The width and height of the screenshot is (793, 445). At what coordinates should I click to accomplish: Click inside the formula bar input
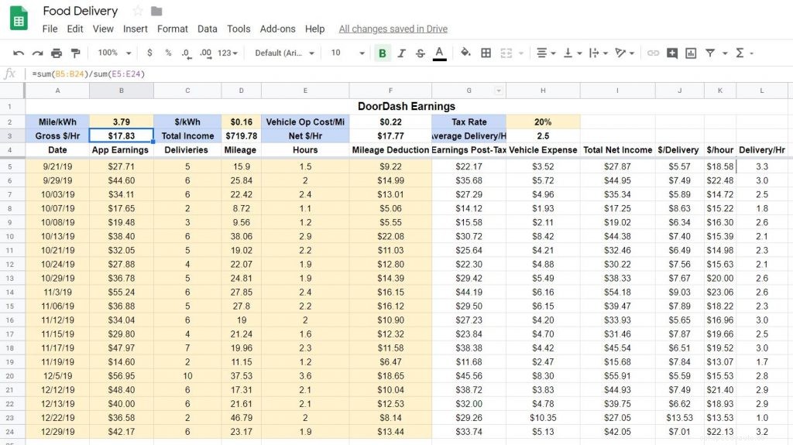click(x=387, y=74)
